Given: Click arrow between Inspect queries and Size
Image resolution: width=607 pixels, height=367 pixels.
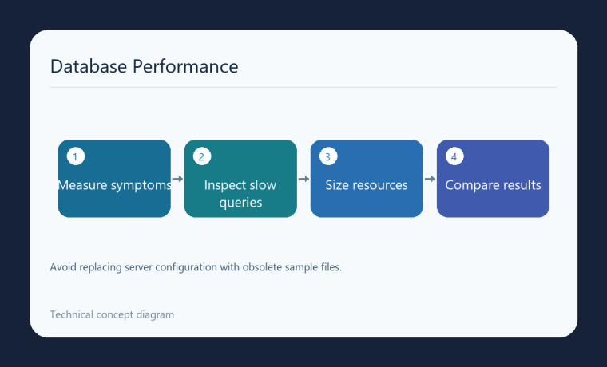Looking at the screenshot, I should click(x=303, y=179).
